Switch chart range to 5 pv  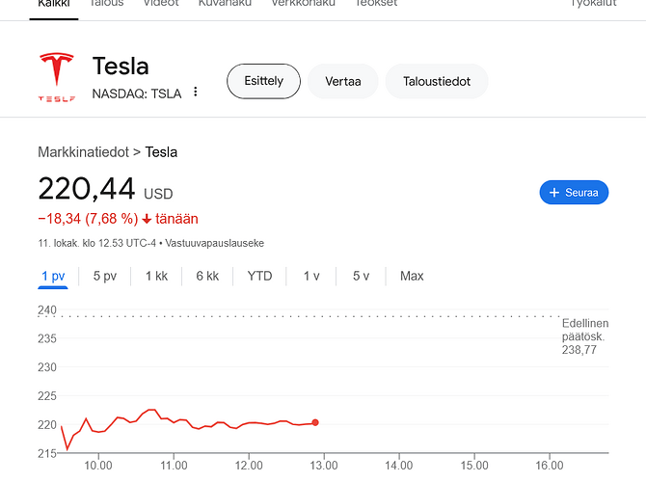(105, 276)
